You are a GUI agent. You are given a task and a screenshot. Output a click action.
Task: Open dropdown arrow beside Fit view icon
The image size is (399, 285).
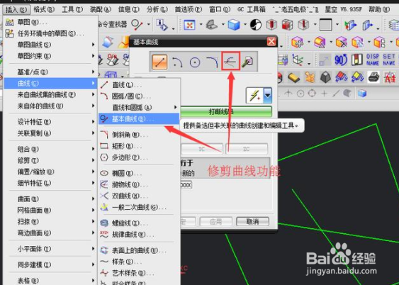pyautogui.click(x=201, y=25)
